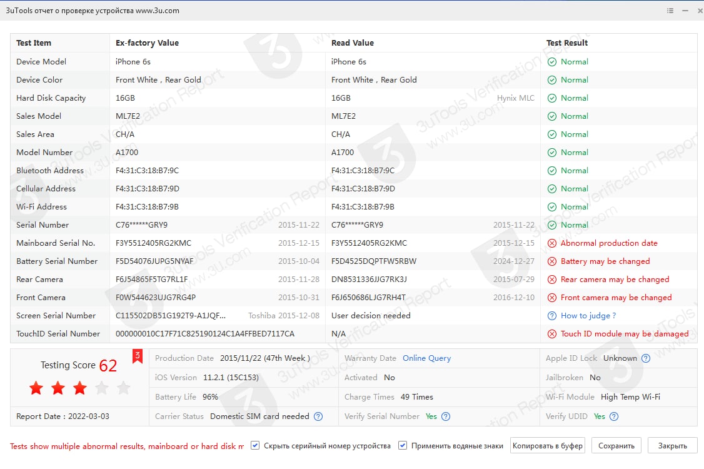Click the Normal check icon for Hard Disk Capacity
The height and width of the screenshot is (469, 704).
(552, 98)
